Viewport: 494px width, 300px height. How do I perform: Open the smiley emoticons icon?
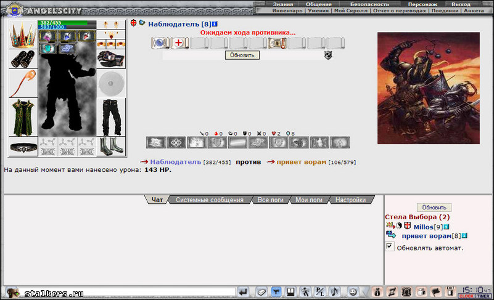click(353, 293)
